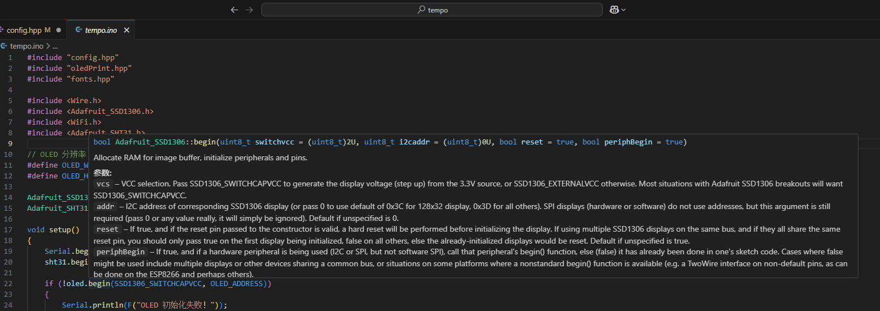Screen dimensions: 880x311
Task: Expand the Copilot dropdown chevron
Action: pyautogui.click(x=624, y=10)
